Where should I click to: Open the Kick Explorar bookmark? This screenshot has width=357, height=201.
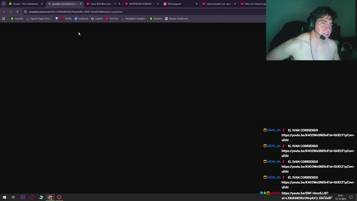coord(156,19)
